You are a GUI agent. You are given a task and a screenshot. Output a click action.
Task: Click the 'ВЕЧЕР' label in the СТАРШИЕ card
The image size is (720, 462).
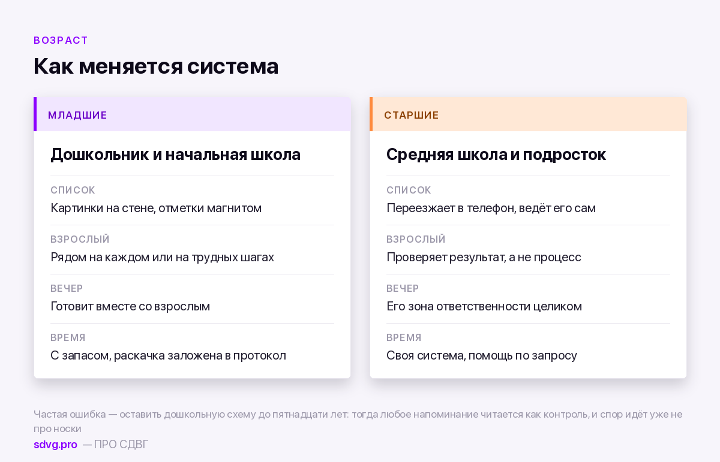click(403, 288)
